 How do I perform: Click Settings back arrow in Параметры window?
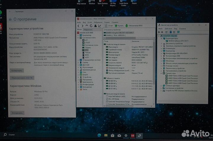pos(10,11)
